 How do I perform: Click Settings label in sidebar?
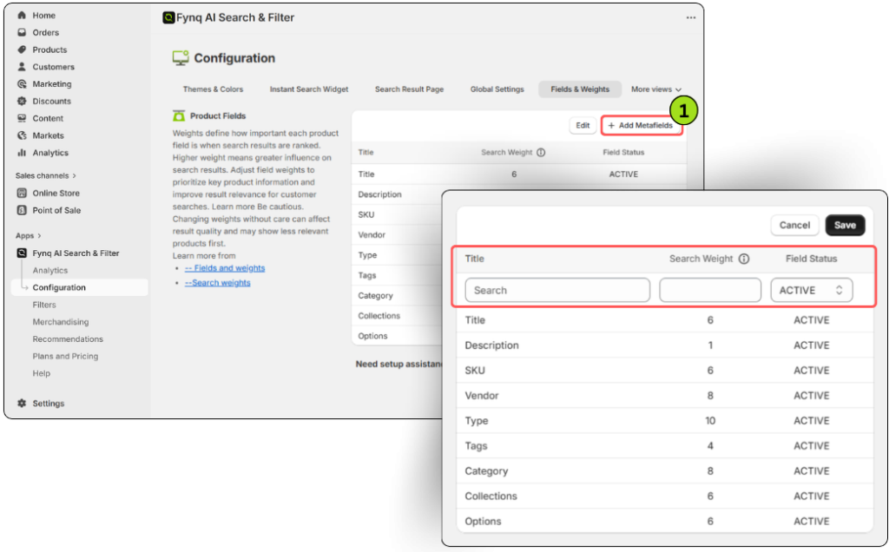(x=49, y=403)
